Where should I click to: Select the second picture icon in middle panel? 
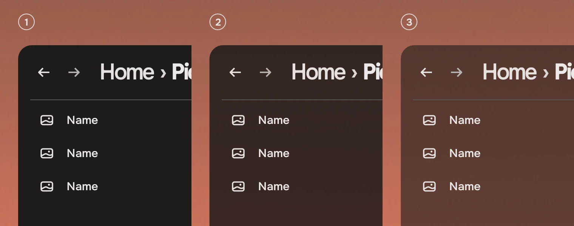point(238,153)
